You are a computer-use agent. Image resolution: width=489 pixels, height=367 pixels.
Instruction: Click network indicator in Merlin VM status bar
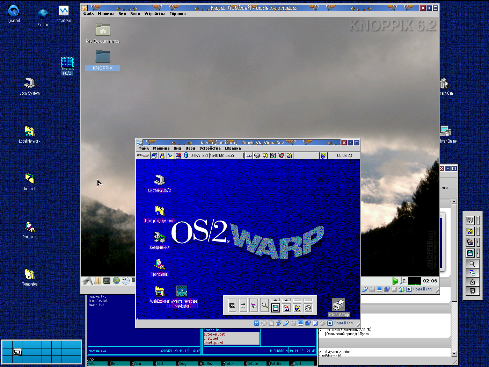[x=278, y=323]
